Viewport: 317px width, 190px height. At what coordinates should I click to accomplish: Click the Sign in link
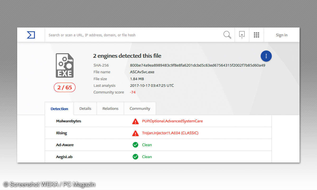pos(282,35)
